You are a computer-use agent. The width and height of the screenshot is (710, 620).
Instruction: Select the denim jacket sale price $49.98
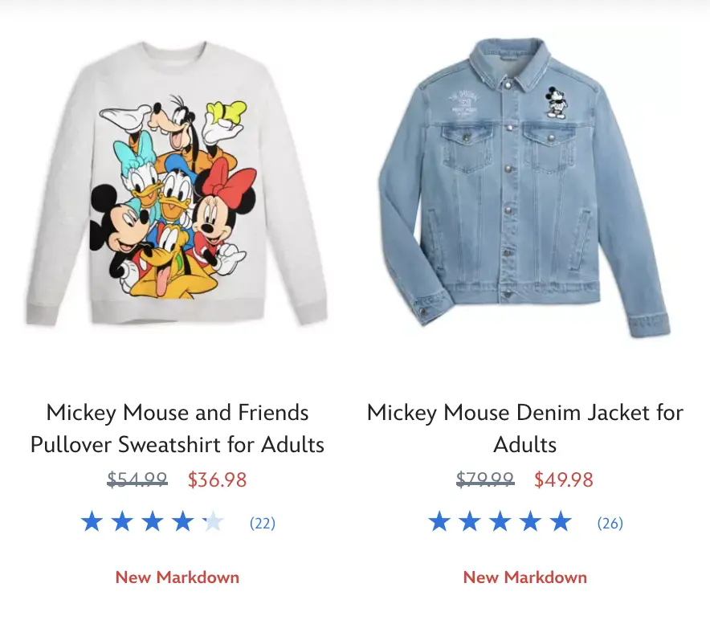pos(564,479)
